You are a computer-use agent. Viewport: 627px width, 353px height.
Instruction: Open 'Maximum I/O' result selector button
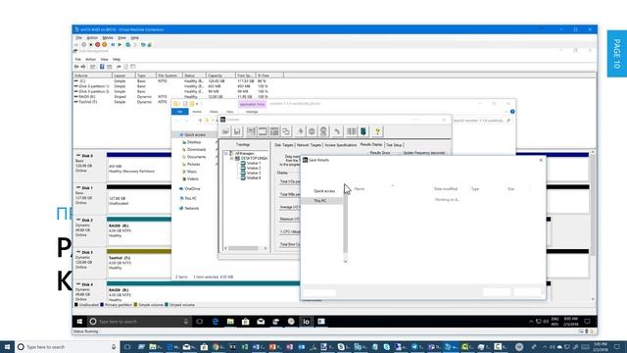tap(290, 219)
